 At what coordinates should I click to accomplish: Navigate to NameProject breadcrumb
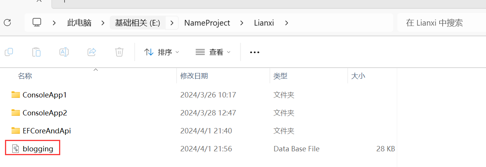207,23
